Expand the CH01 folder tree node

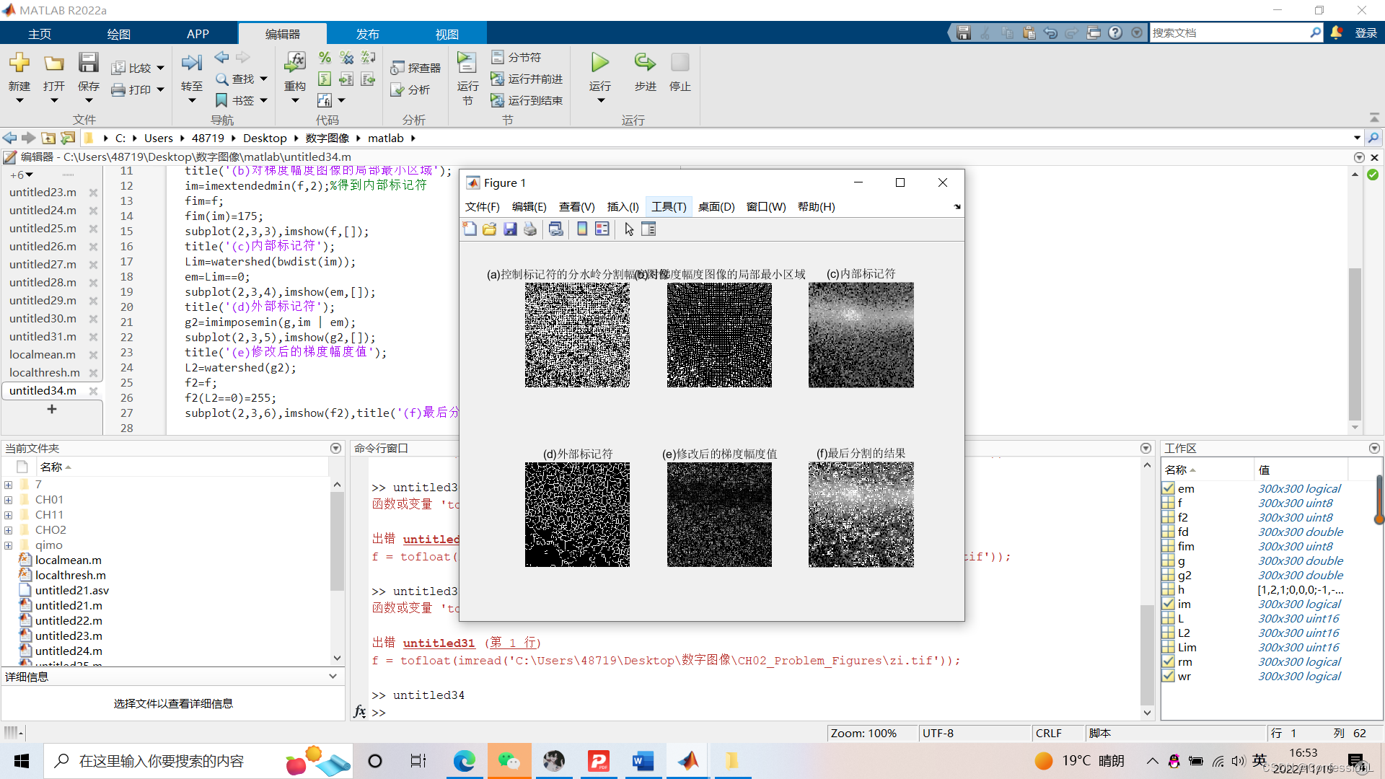tap(8, 500)
